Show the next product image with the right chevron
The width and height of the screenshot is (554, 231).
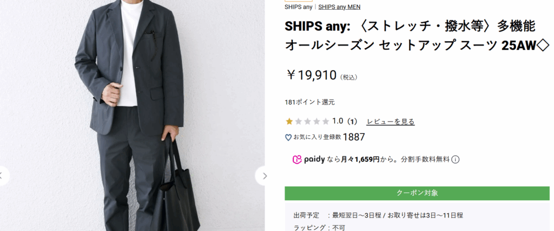[265, 175]
